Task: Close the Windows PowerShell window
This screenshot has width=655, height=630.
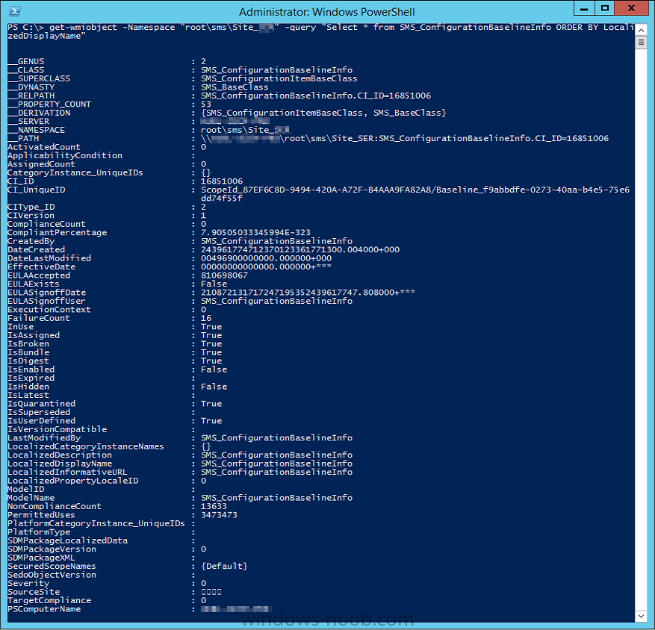Action: pos(631,8)
